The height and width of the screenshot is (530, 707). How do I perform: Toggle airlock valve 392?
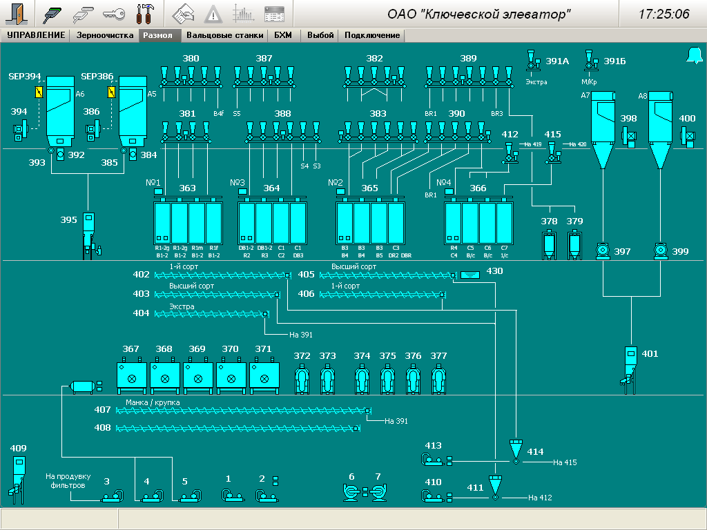tap(60, 155)
